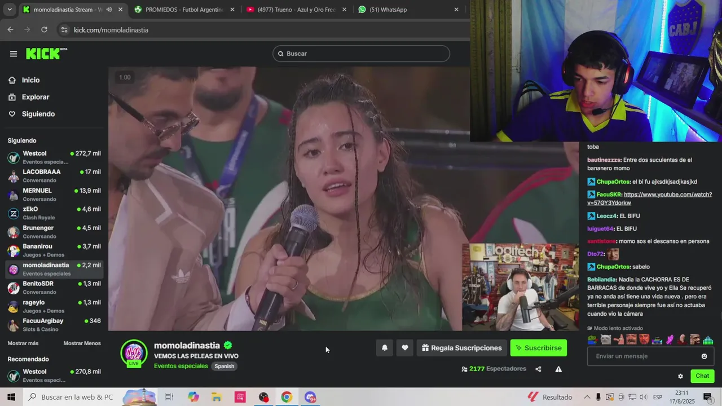Switch to Trueno Azul y Oro YouTube tab
The height and width of the screenshot is (406, 722).
(297, 10)
